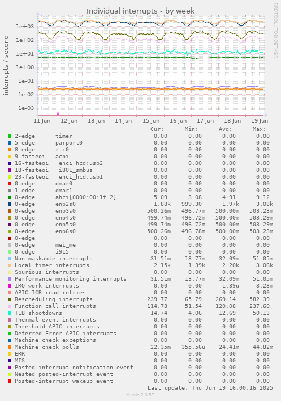The height and width of the screenshot is (401, 281).
Task: Click the Munin 2.0.57 footer text
Action: [140, 395]
